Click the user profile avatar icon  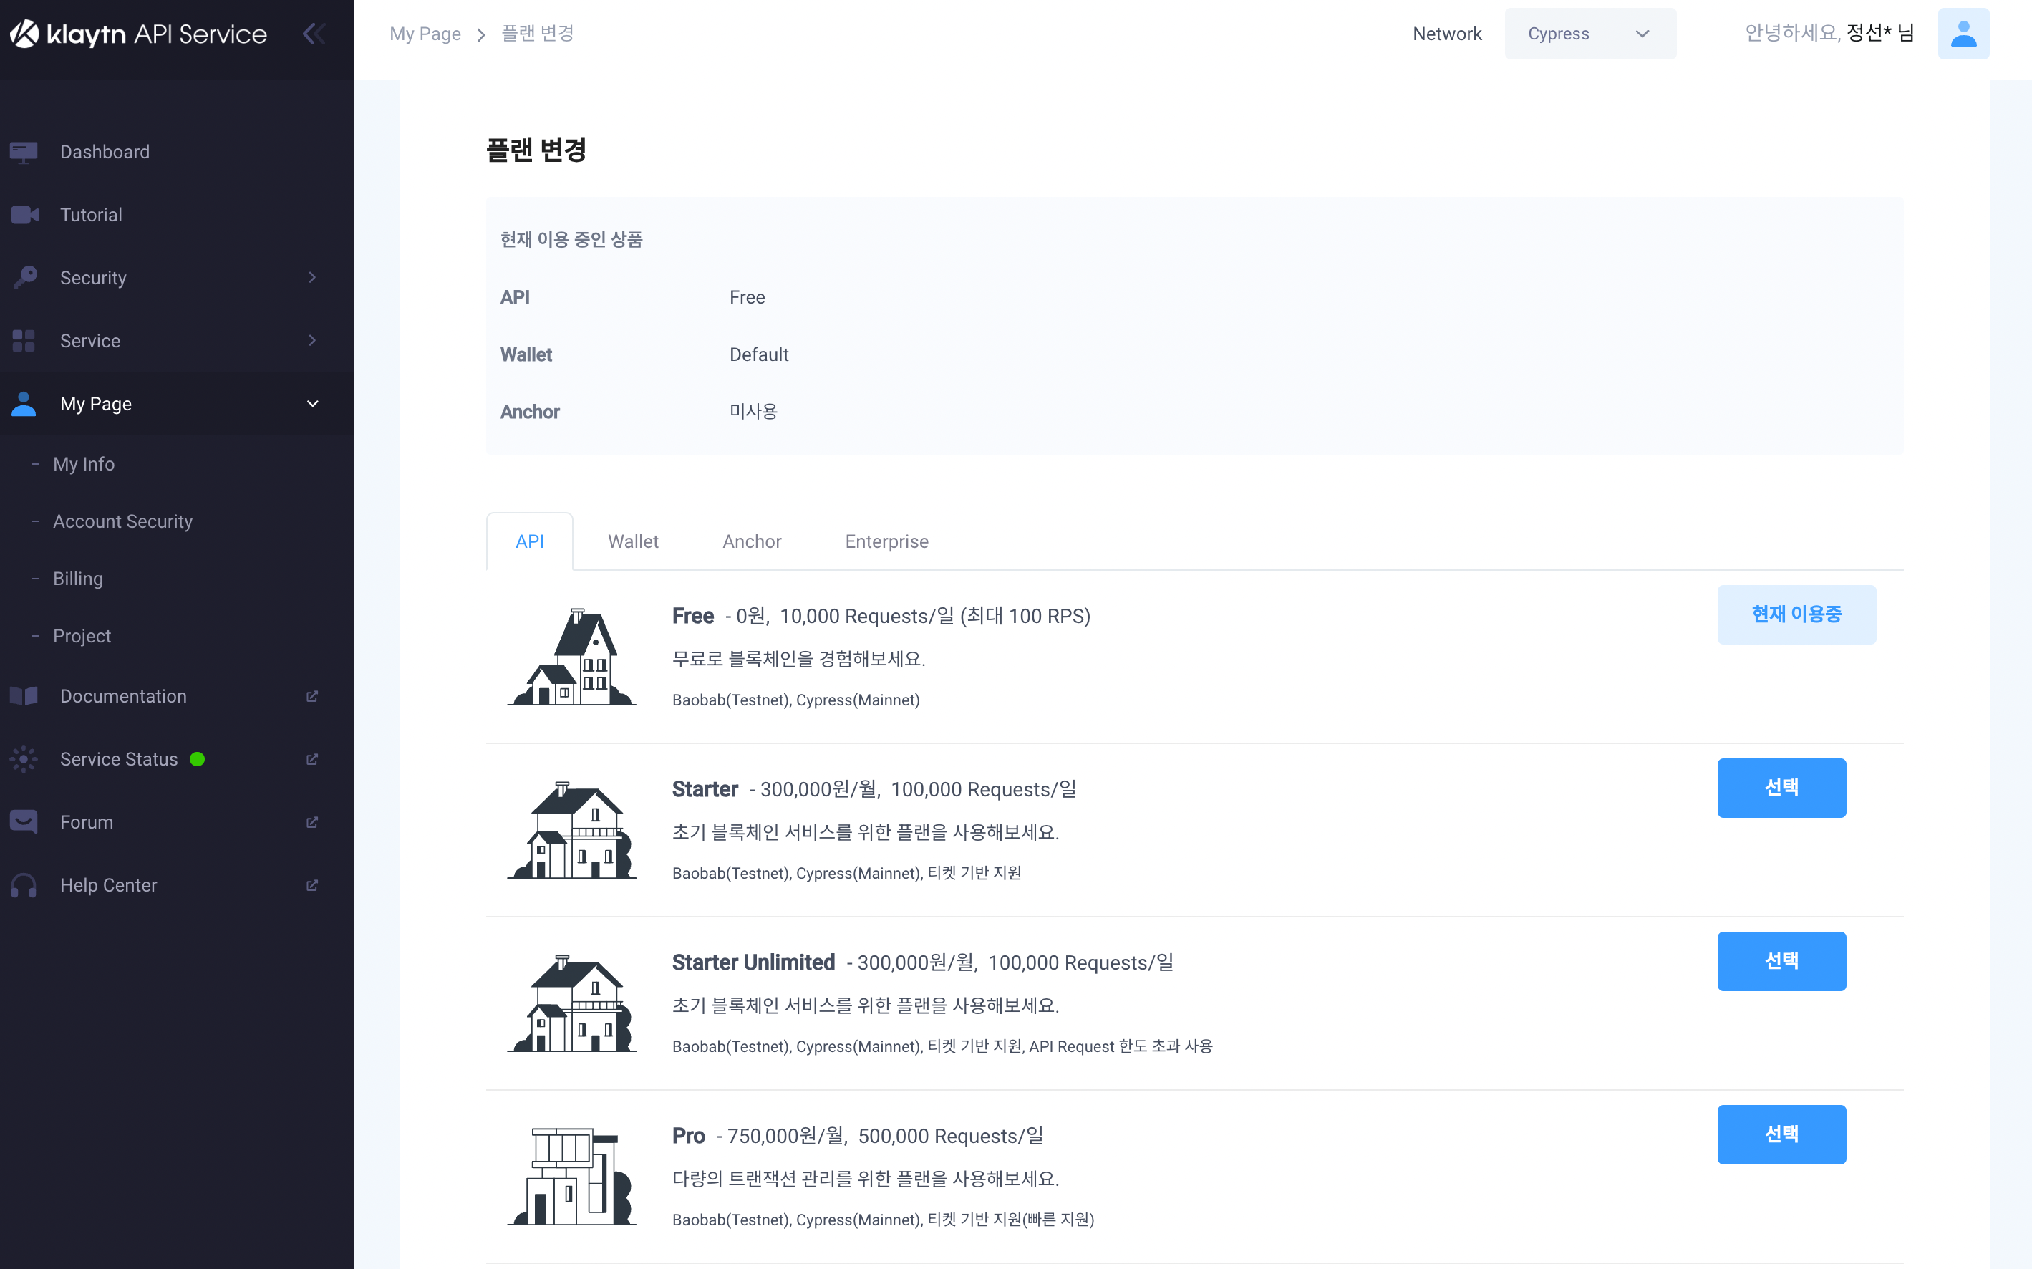click(1963, 34)
